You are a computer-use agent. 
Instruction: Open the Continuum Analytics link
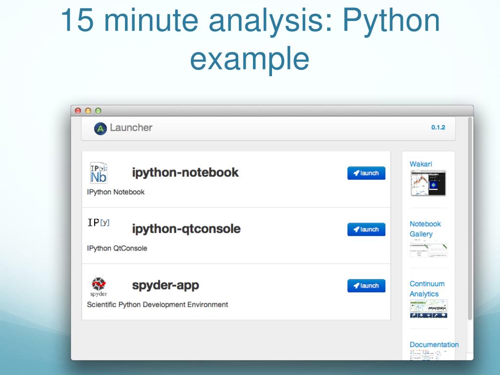[x=427, y=289]
